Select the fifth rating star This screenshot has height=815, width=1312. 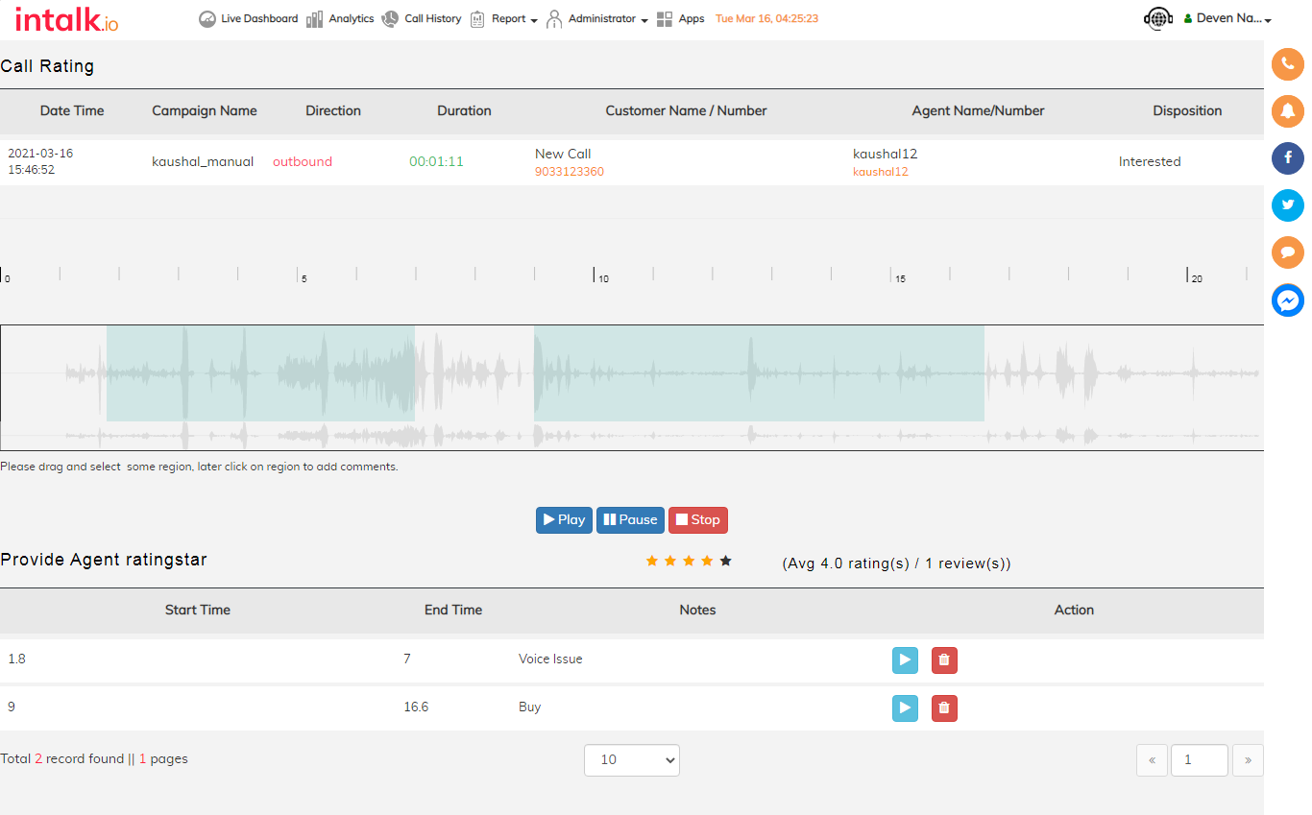(x=725, y=561)
